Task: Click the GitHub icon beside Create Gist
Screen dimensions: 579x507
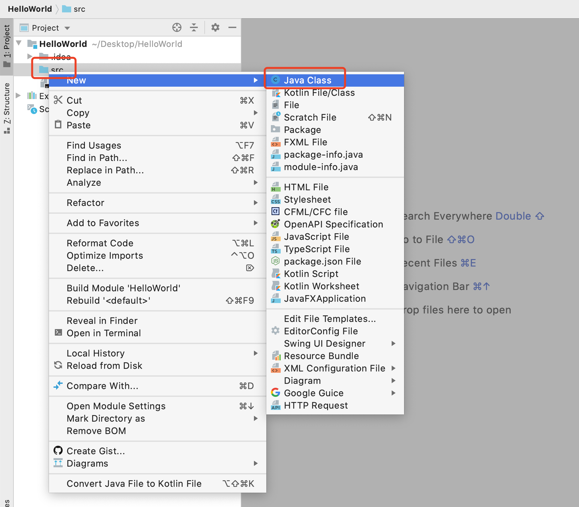Action: (x=58, y=451)
